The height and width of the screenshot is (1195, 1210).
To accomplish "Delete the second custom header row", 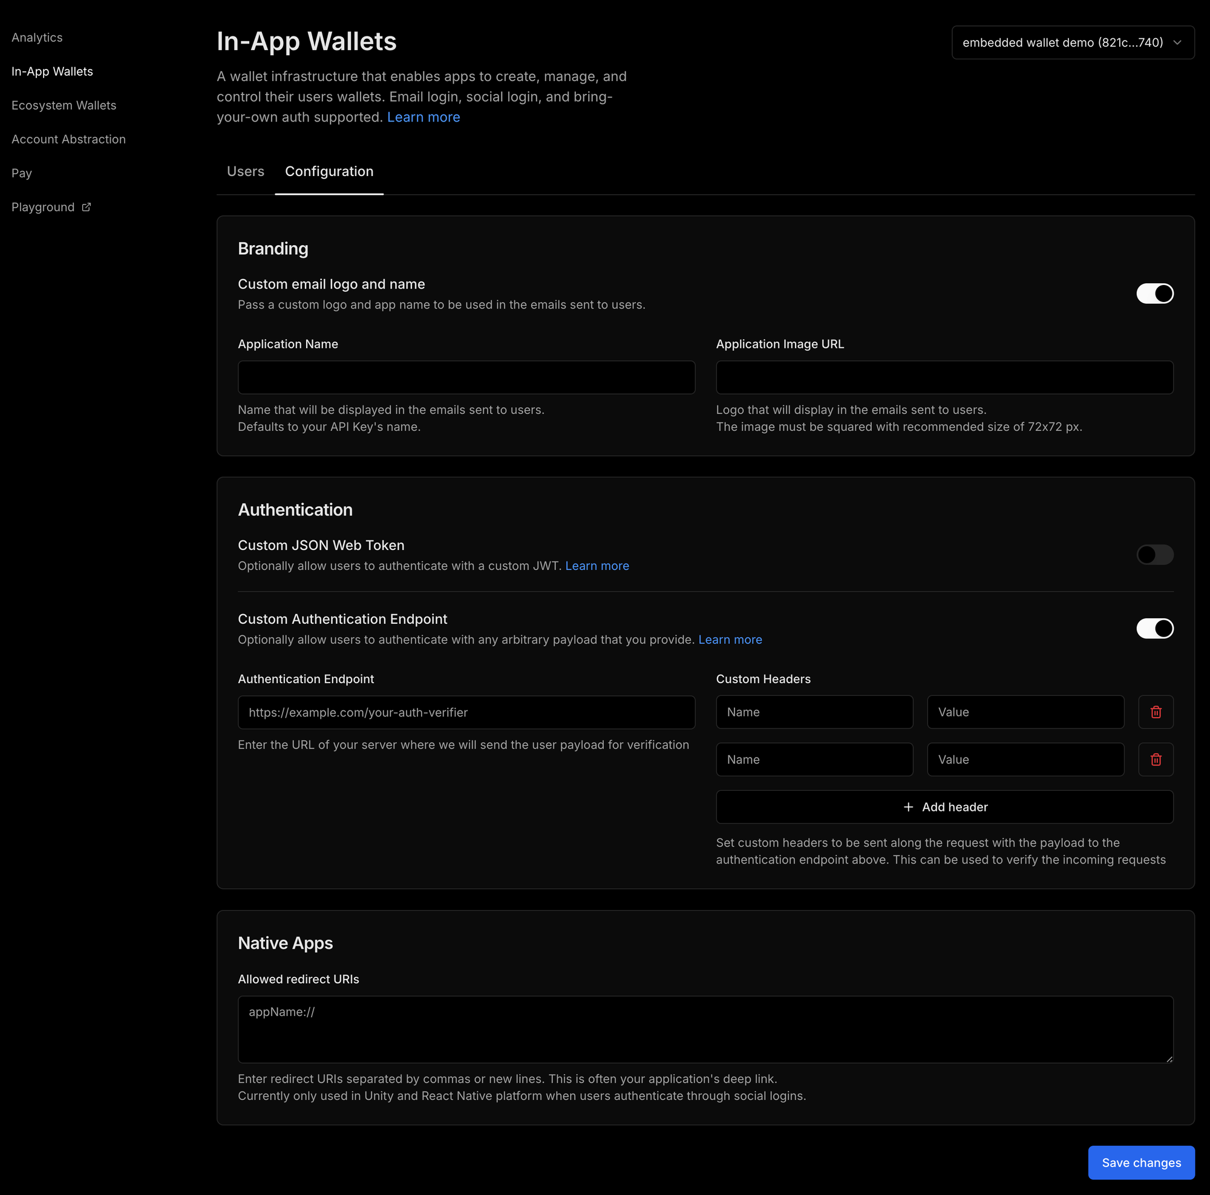I will (x=1156, y=760).
